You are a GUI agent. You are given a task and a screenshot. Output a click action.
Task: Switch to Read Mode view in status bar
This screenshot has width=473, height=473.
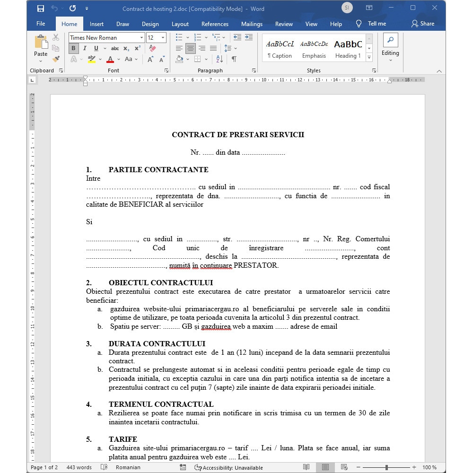pos(307,467)
